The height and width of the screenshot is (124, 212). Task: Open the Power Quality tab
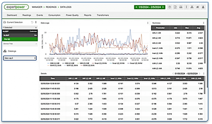(x=72, y=15)
